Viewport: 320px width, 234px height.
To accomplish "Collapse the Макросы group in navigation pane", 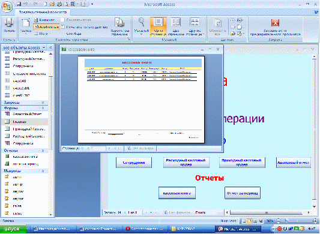I will [43, 171].
